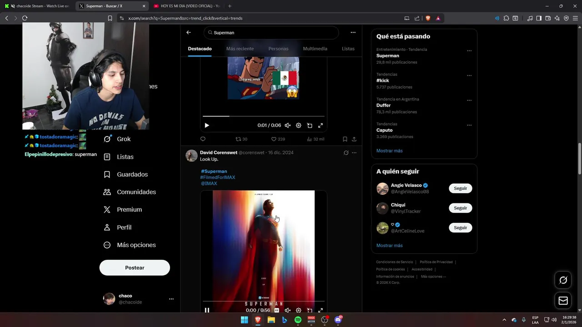Open Grok from the sidebar
This screenshot has height=327, width=582.
click(117, 139)
